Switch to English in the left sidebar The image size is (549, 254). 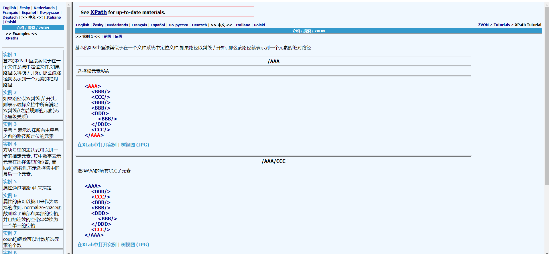pyautogui.click(x=9, y=8)
